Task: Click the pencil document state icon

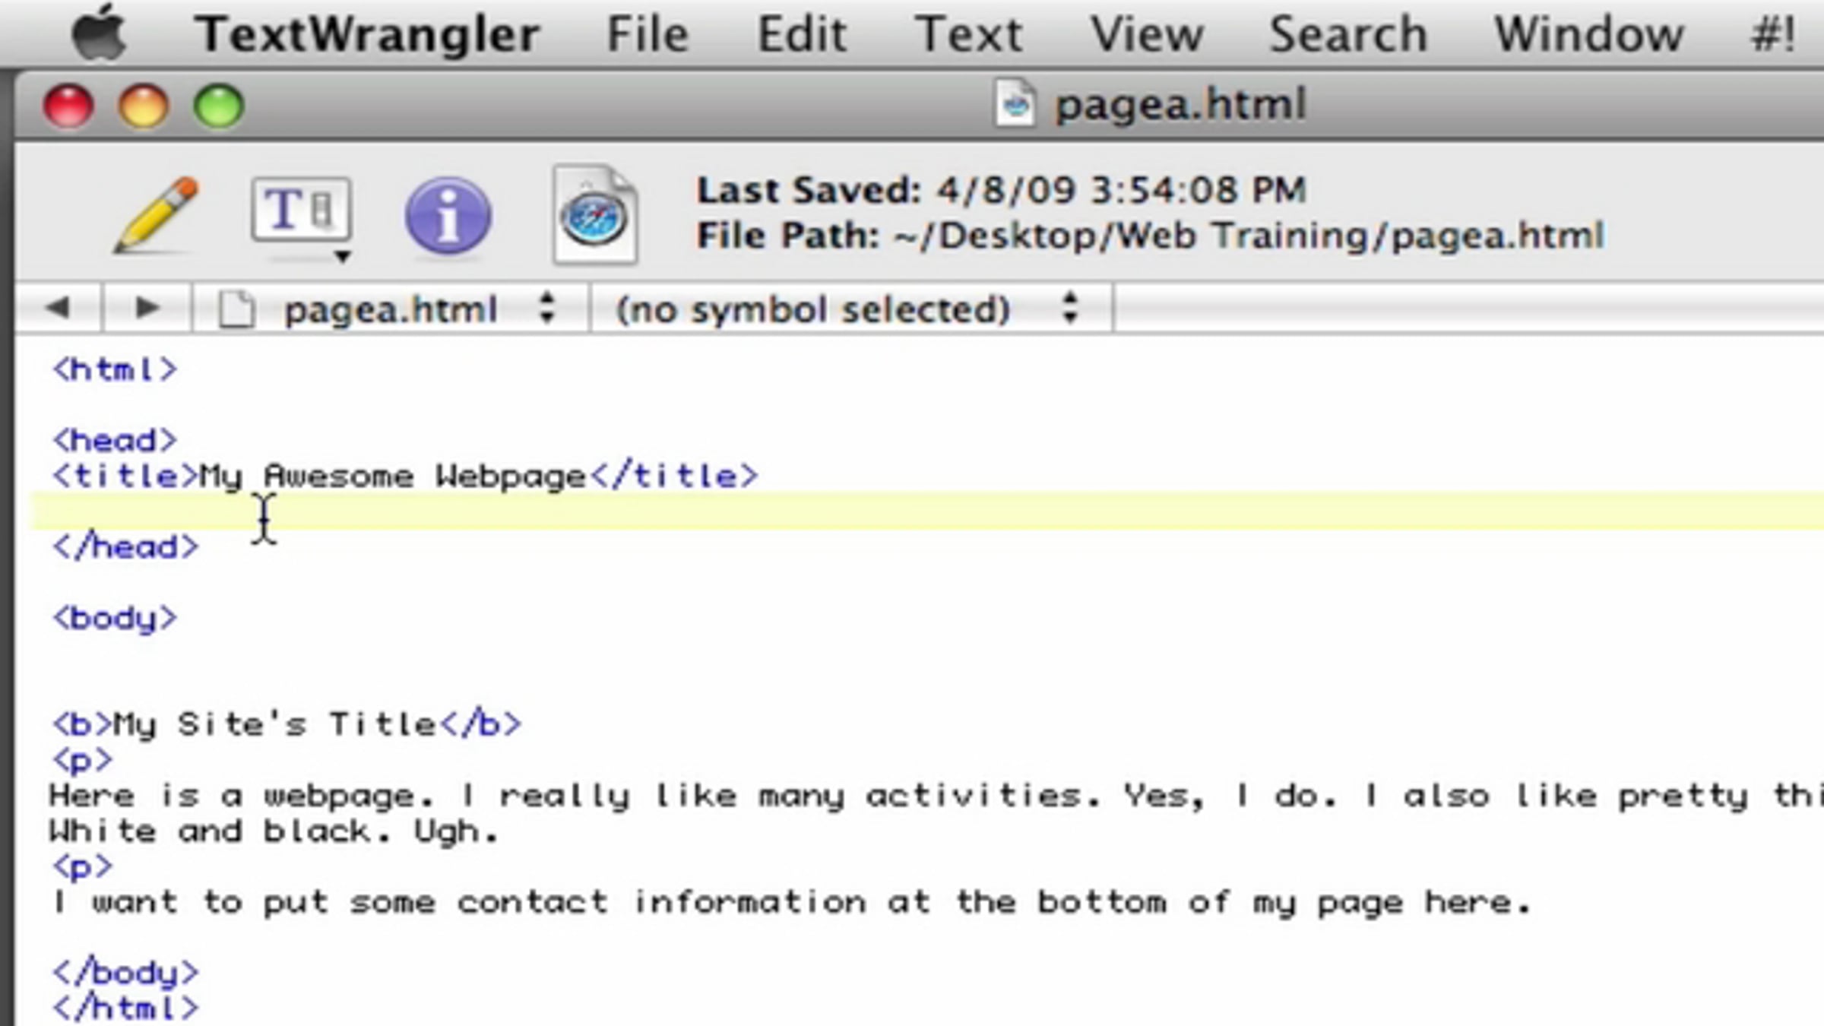Action: pyautogui.click(x=157, y=214)
